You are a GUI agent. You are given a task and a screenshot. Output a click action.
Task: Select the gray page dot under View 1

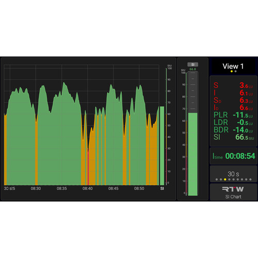pos(235,71)
